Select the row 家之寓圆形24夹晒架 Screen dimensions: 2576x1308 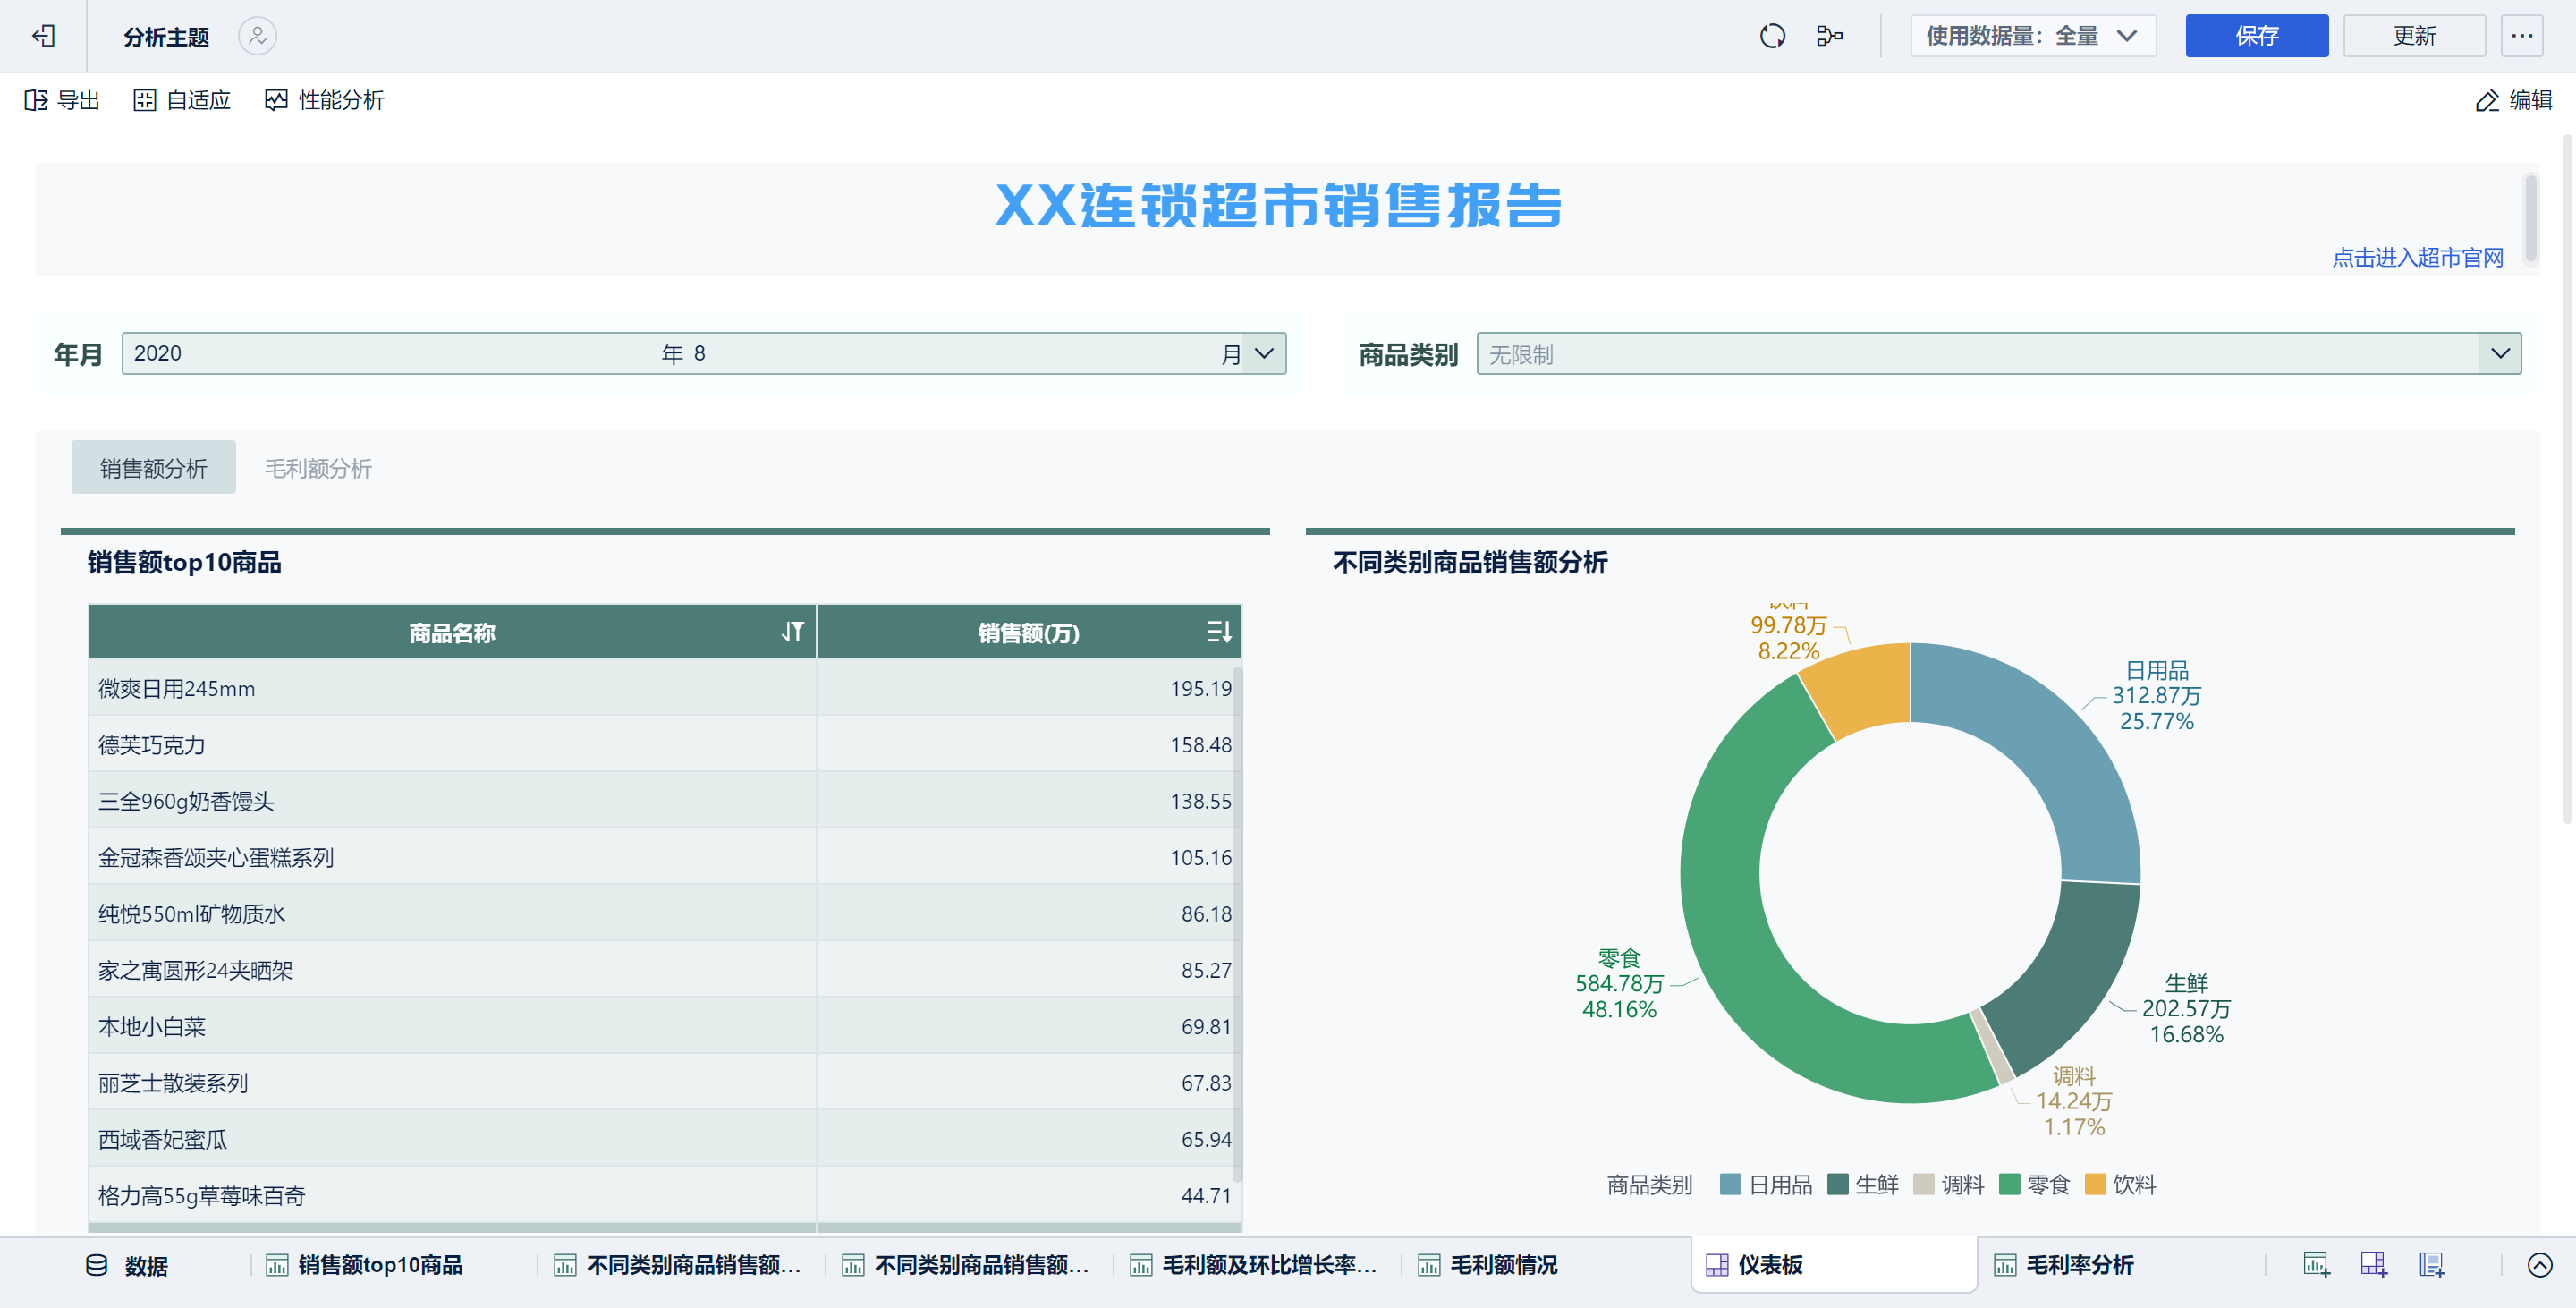[x=665, y=969]
